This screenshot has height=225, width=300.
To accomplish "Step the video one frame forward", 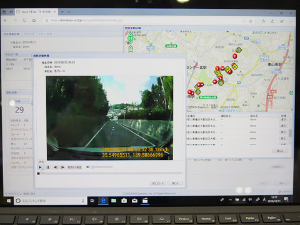I will click(x=62, y=167).
